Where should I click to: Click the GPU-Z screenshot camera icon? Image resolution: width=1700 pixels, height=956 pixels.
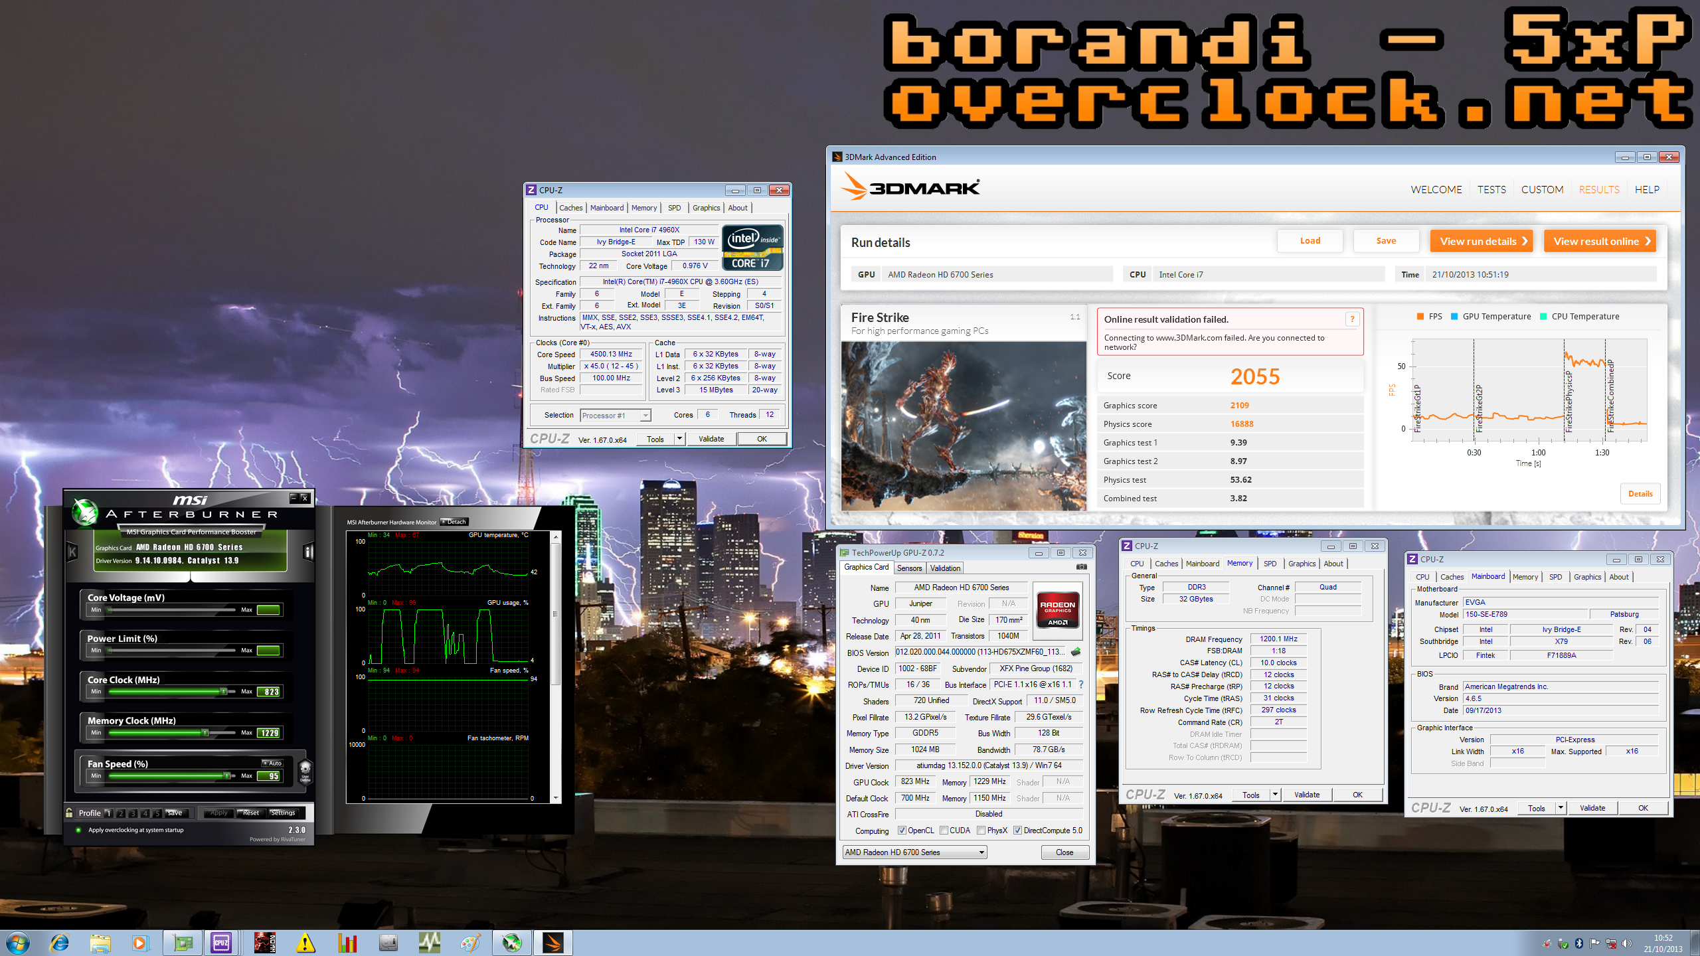coord(1081,567)
